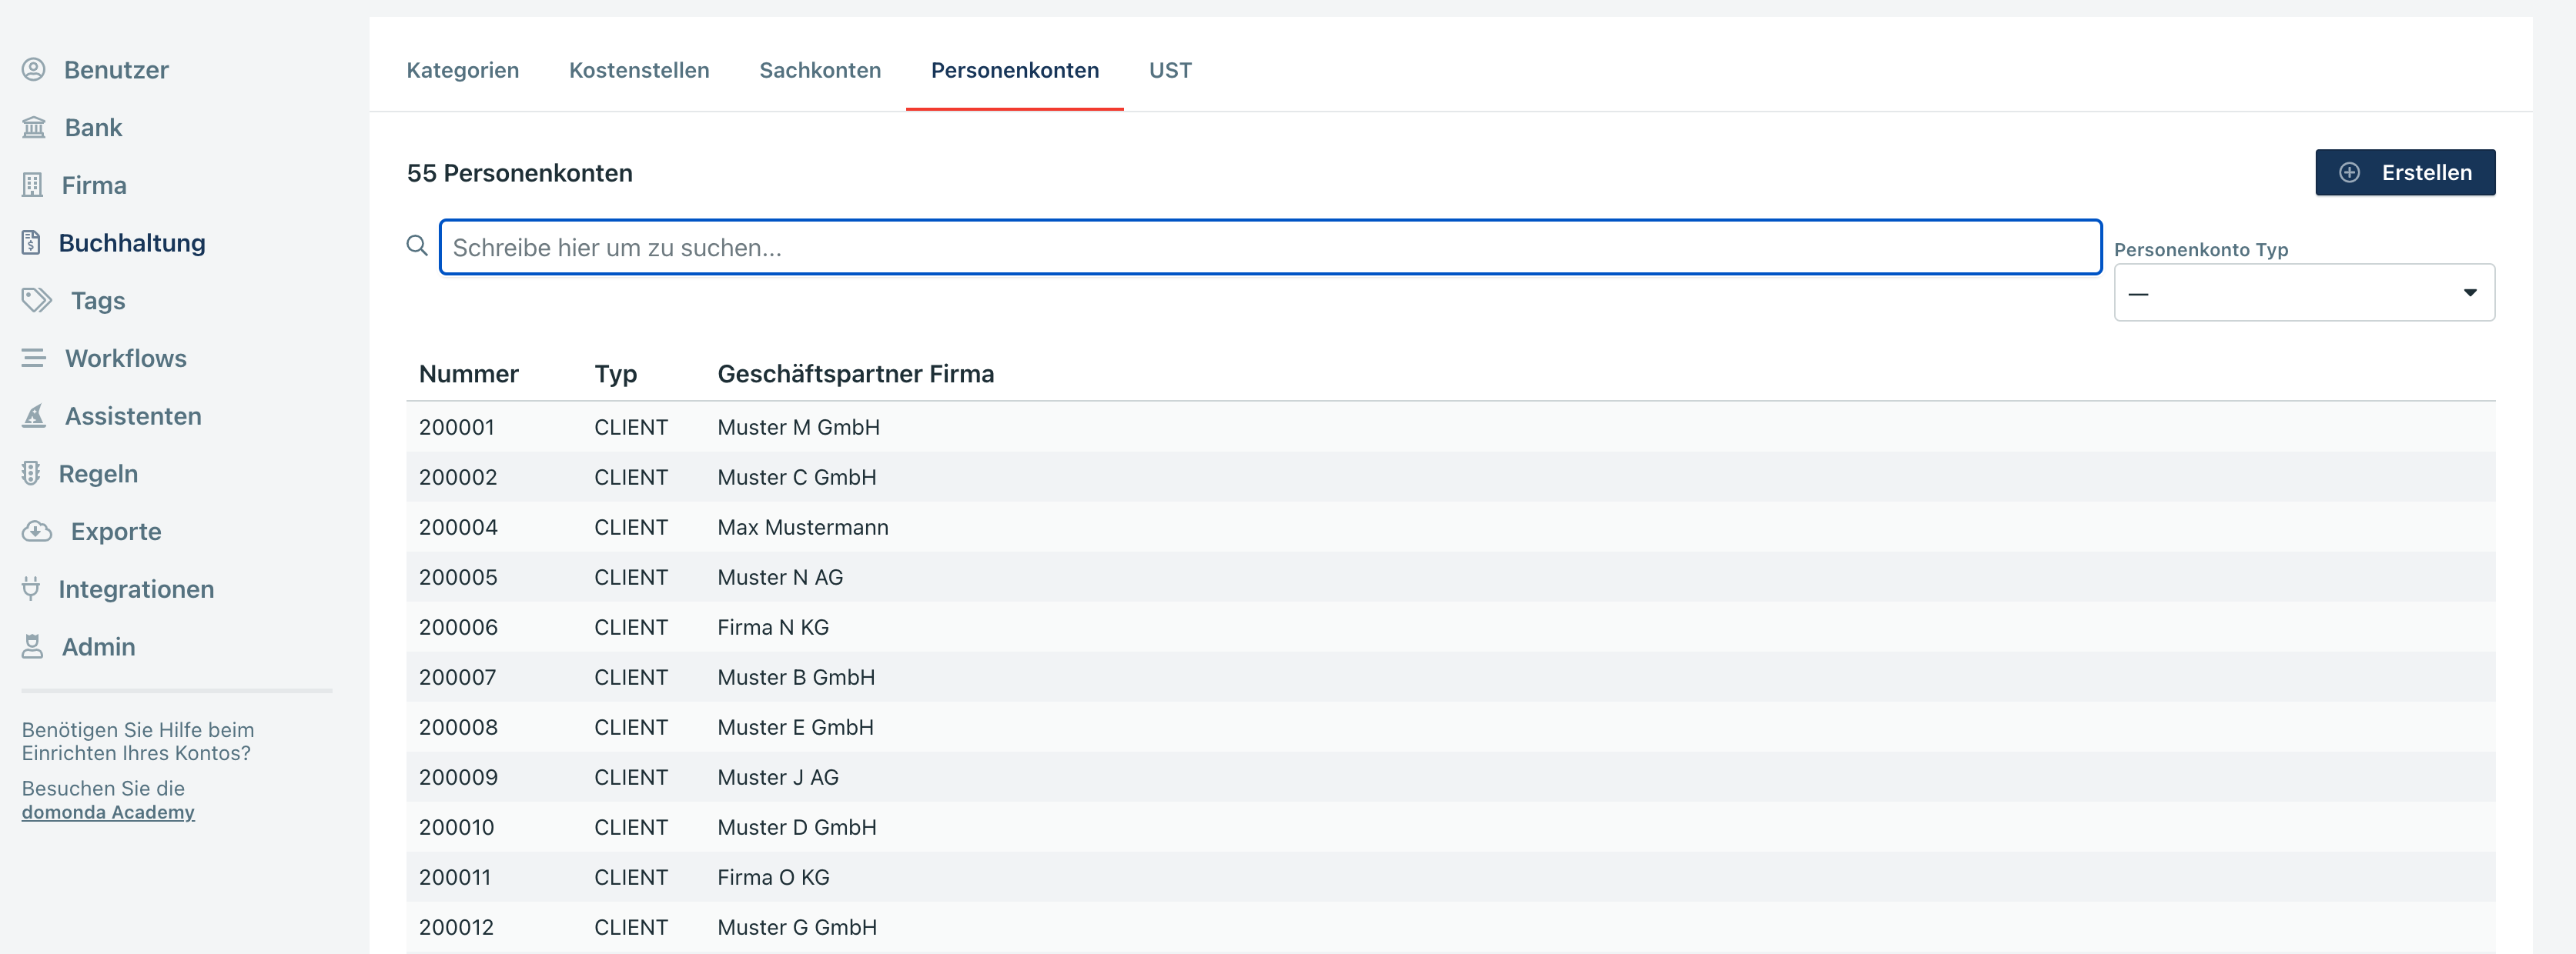
Task: Open the domonda Academy link
Action: [x=108, y=812]
